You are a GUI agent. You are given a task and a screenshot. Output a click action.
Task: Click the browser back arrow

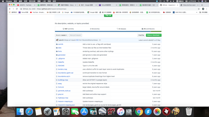point(10,9)
